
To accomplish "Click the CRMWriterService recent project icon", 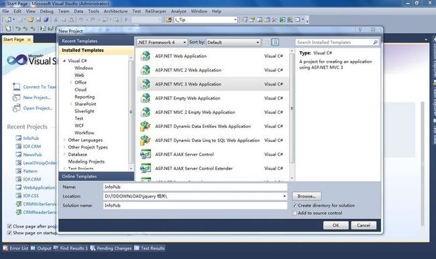I will point(18,204).
